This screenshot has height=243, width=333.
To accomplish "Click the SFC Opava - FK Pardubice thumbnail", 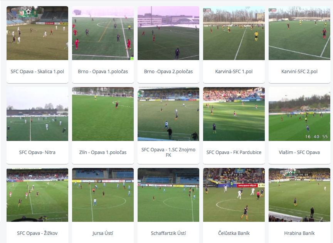I will tap(234, 114).
